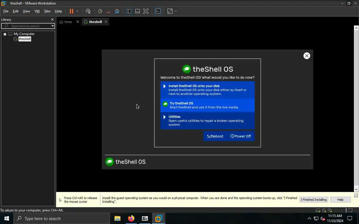The width and height of the screenshot is (359, 224).
Task: Open 7-Zip from the taskbar
Action: (x=145, y=218)
